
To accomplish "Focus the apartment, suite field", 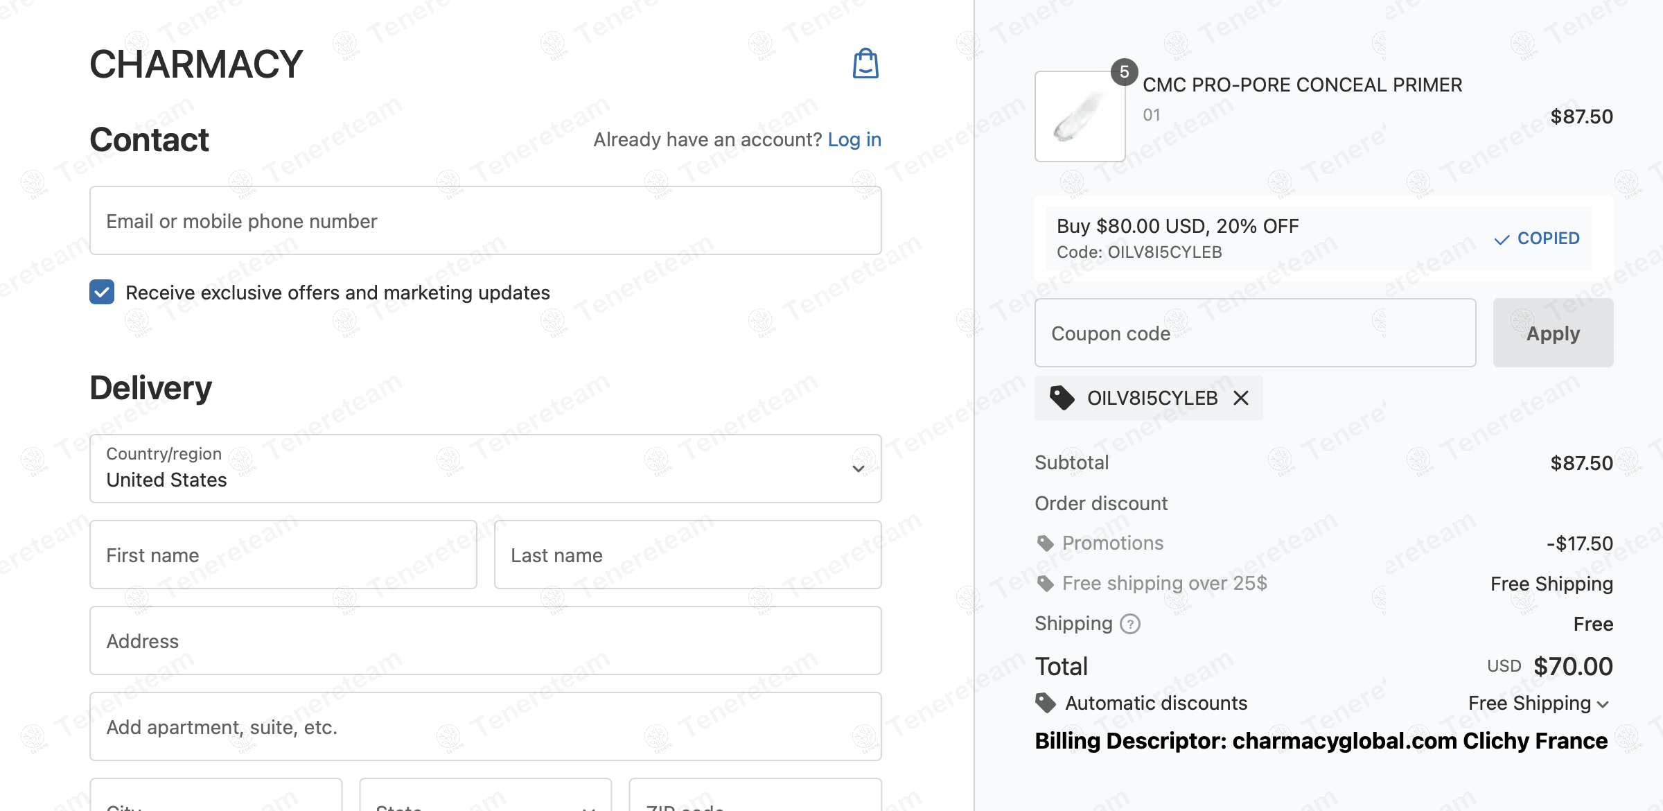I will click(x=485, y=726).
